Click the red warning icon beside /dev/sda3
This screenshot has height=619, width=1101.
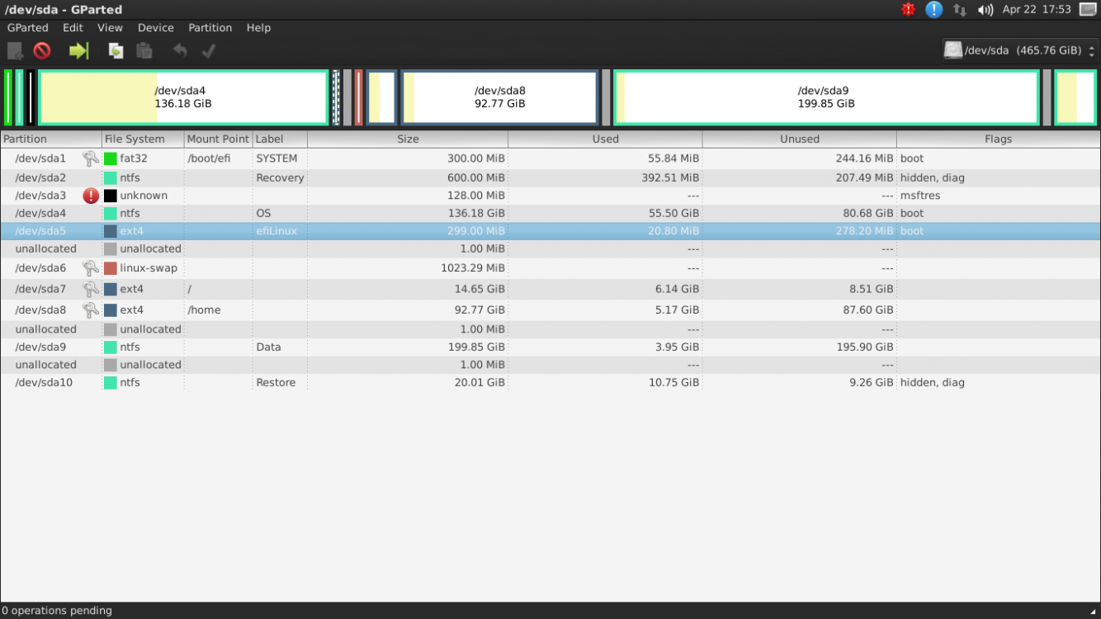(91, 196)
